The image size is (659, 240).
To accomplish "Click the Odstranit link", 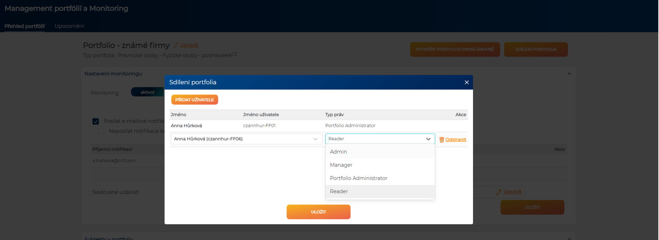I will (x=456, y=140).
